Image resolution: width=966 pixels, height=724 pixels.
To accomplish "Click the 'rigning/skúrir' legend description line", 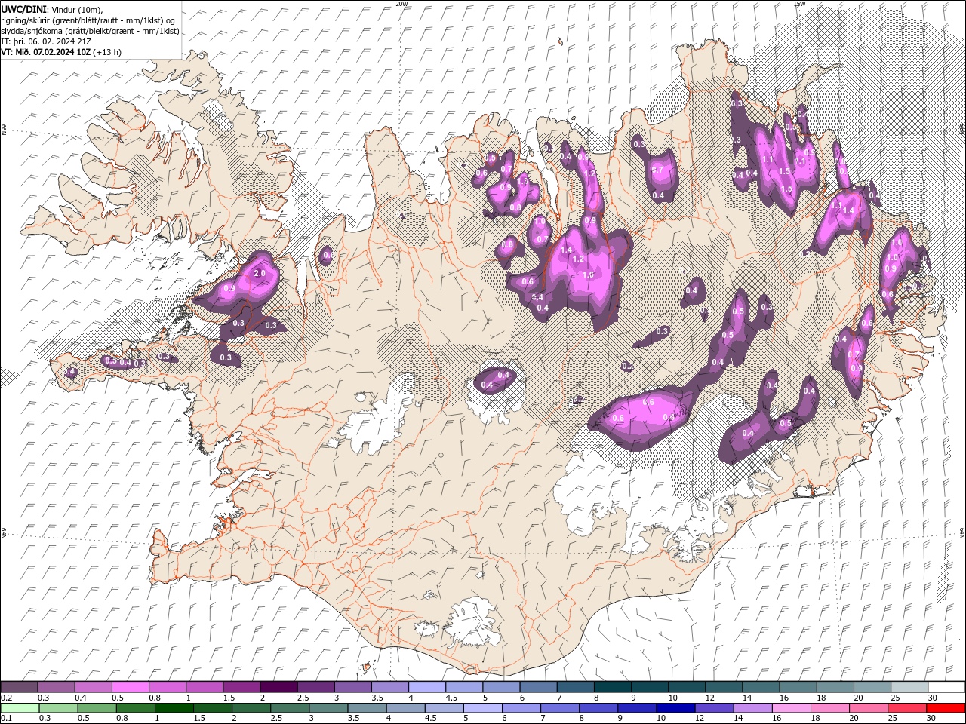I will tap(86, 20).
